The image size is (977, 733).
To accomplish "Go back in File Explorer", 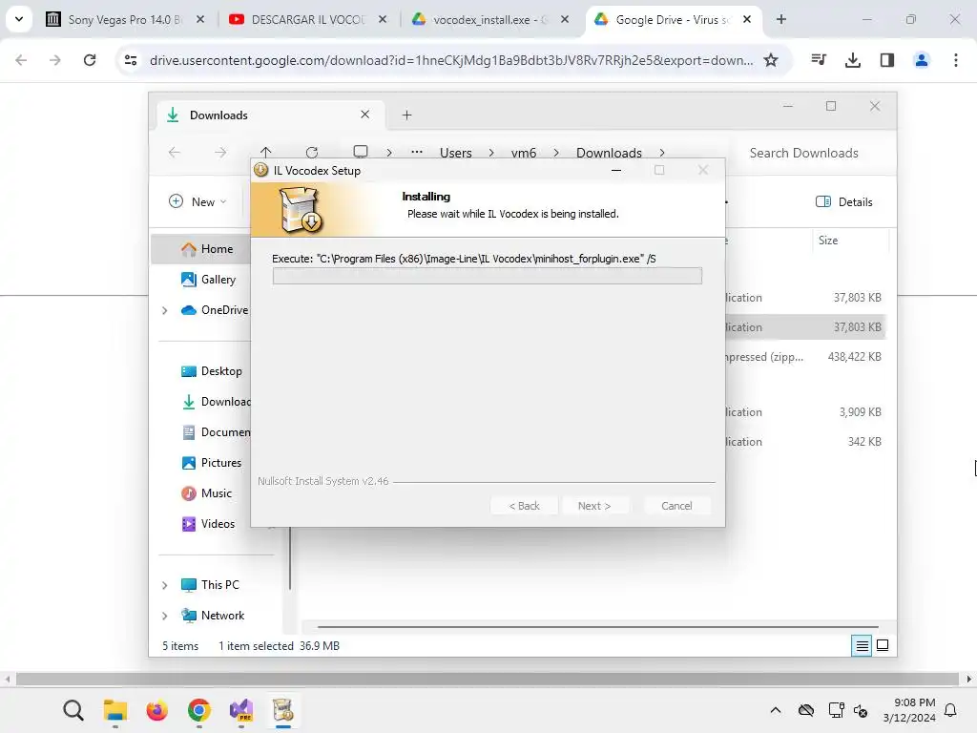I will 175,152.
